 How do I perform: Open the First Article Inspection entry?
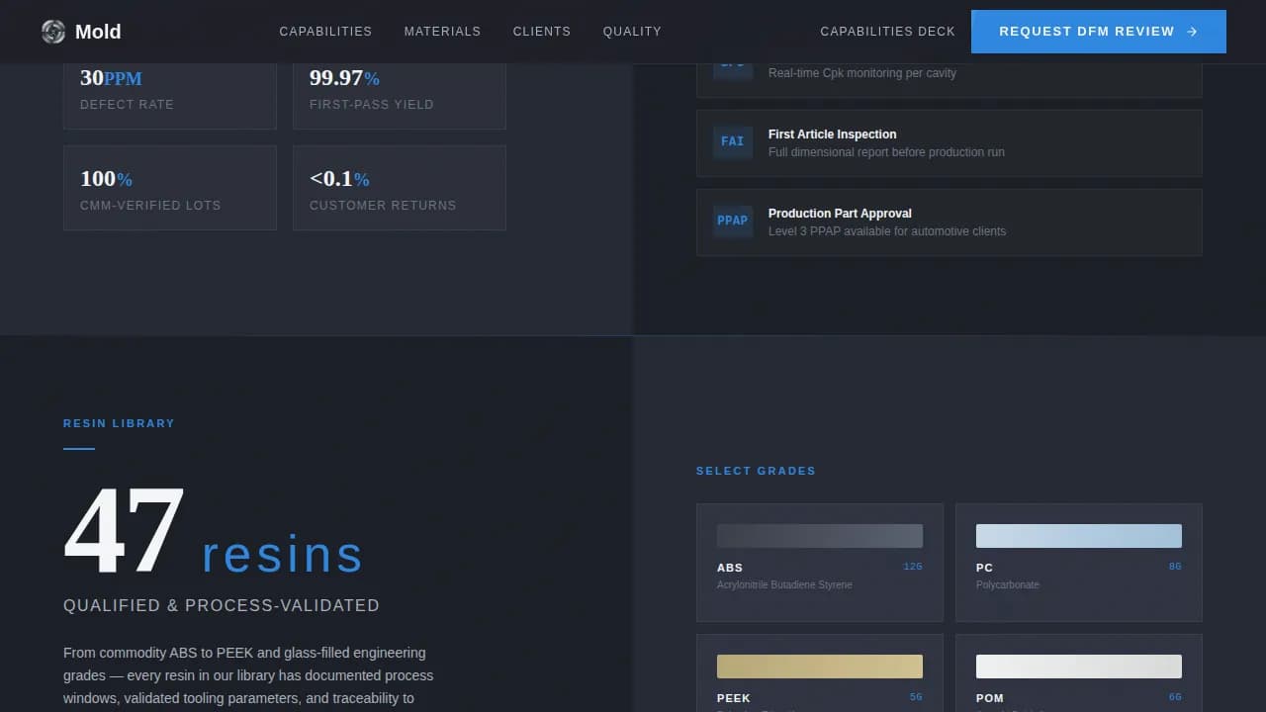pyautogui.click(x=949, y=142)
